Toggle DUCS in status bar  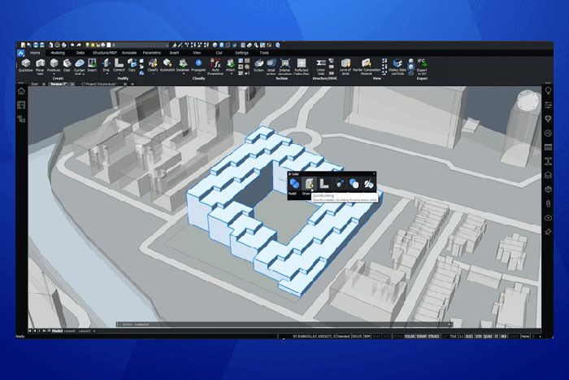469,336
